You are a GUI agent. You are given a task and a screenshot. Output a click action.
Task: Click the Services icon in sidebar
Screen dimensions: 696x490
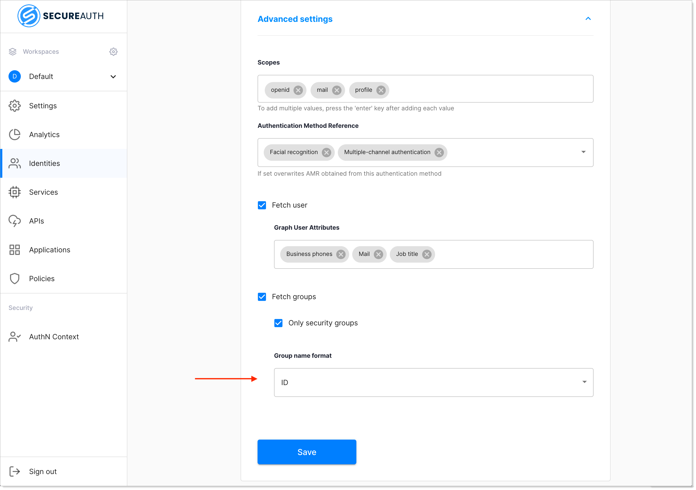14,192
